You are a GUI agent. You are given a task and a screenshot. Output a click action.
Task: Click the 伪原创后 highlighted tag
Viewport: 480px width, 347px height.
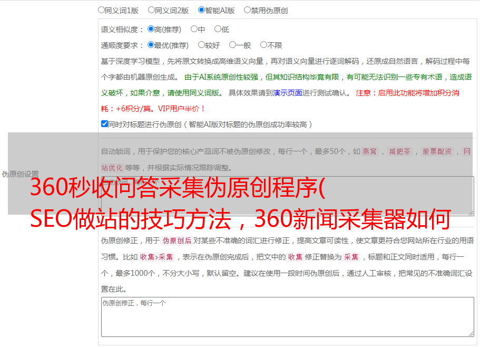point(177,240)
